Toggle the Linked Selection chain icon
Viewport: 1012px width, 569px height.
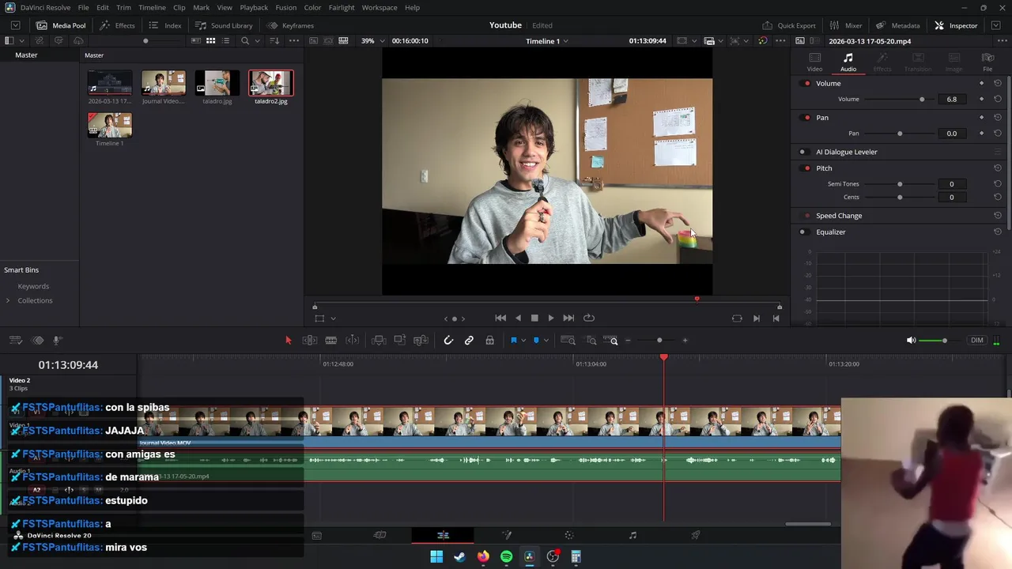[469, 341]
